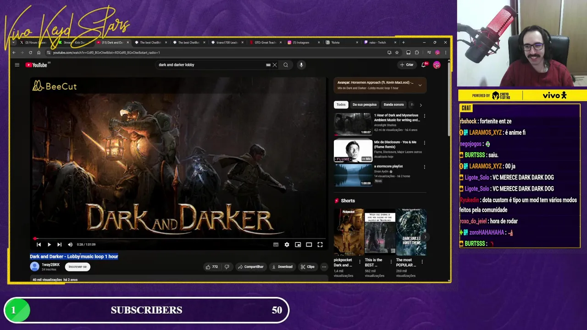Open 1 Hour of Dark and Mysterious thumbnail
The height and width of the screenshot is (330, 587).
pyautogui.click(x=353, y=124)
